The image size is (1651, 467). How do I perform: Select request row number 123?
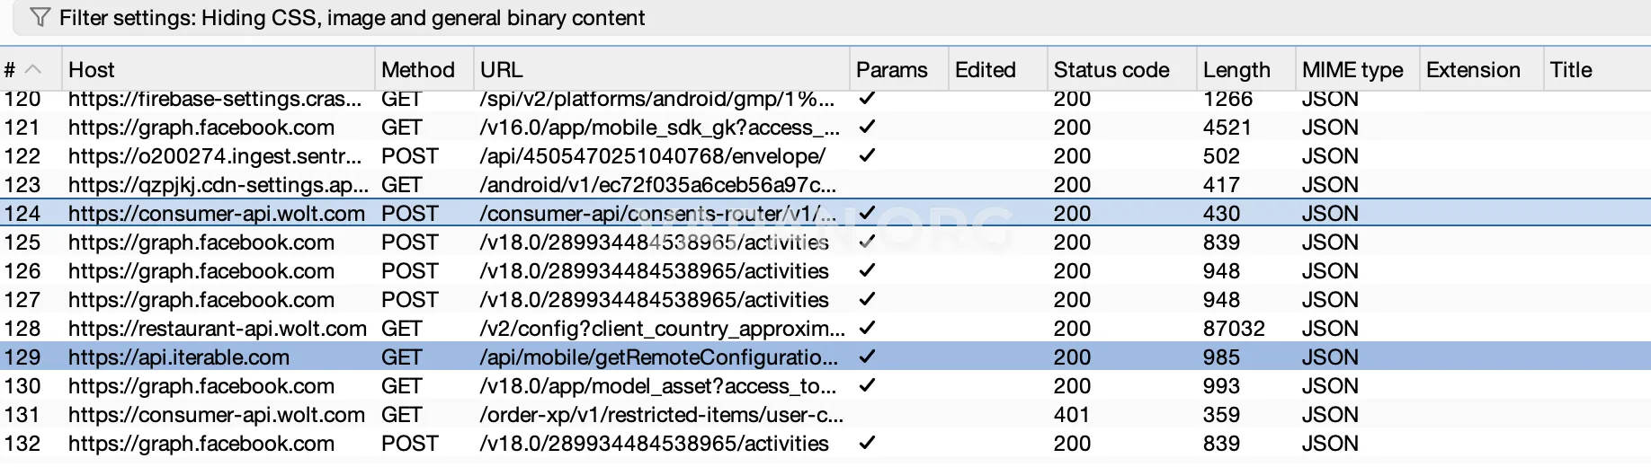(825, 185)
